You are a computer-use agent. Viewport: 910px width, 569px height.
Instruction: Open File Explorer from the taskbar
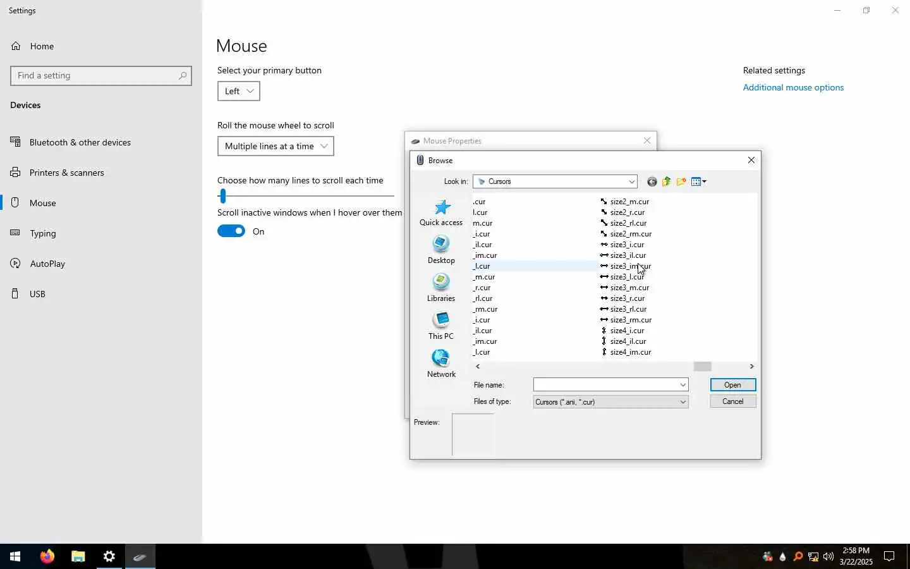(78, 556)
